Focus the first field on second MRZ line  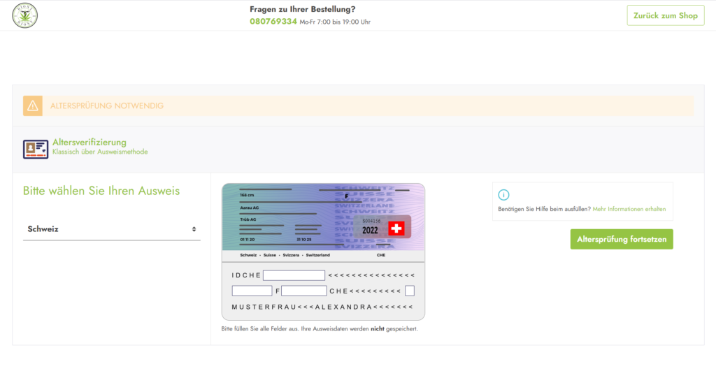[252, 291]
